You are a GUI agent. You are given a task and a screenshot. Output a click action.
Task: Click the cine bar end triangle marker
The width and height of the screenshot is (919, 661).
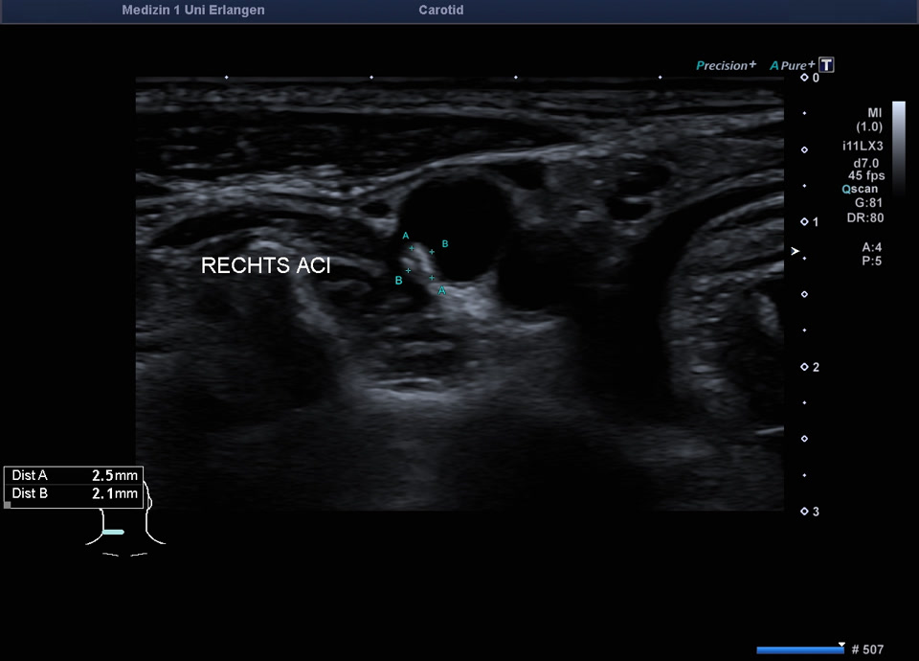pyautogui.click(x=841, y=645)
